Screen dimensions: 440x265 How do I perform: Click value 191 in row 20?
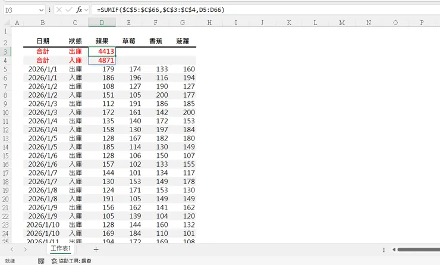102,199
